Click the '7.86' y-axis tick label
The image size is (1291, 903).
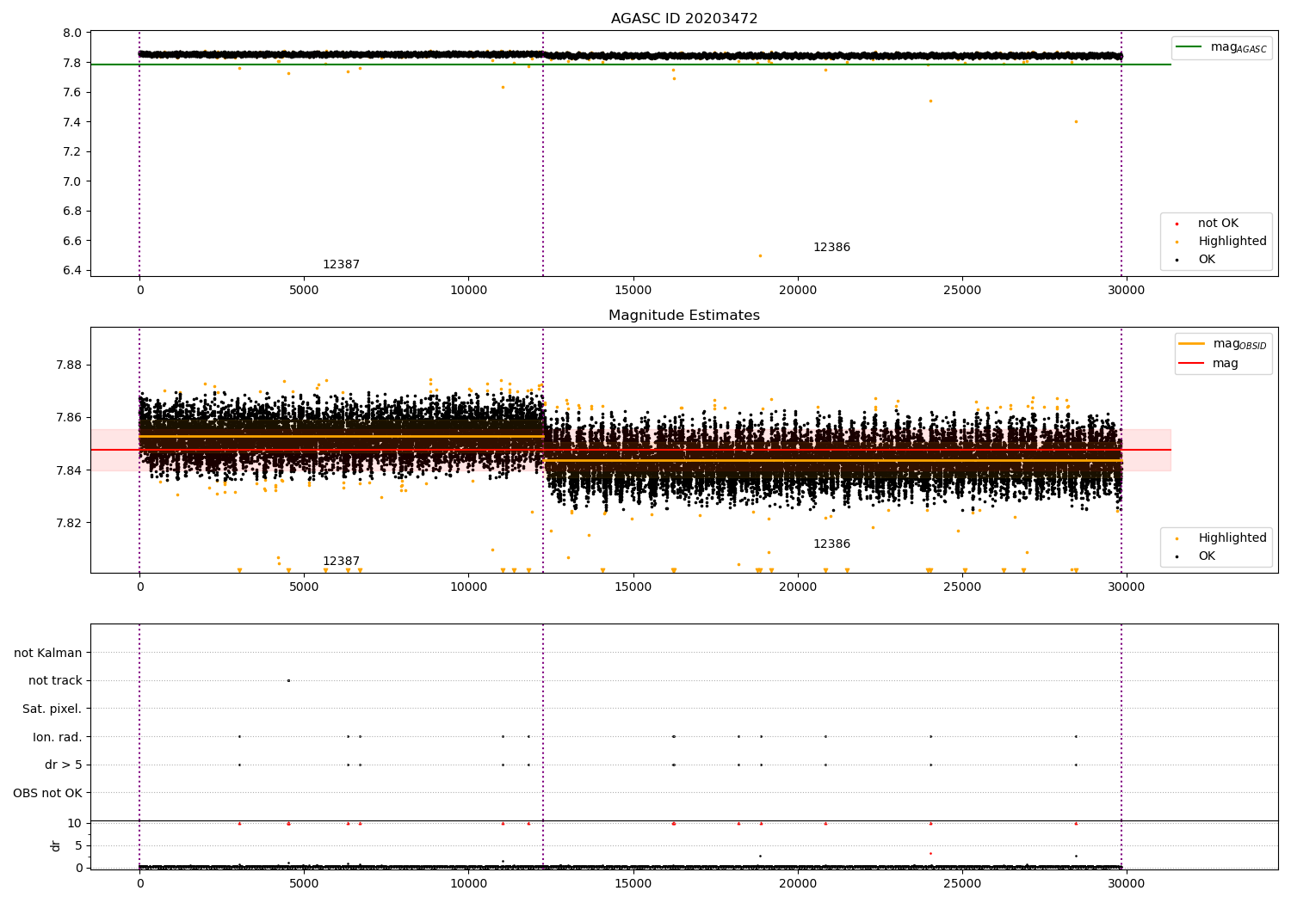pos(69,418)
